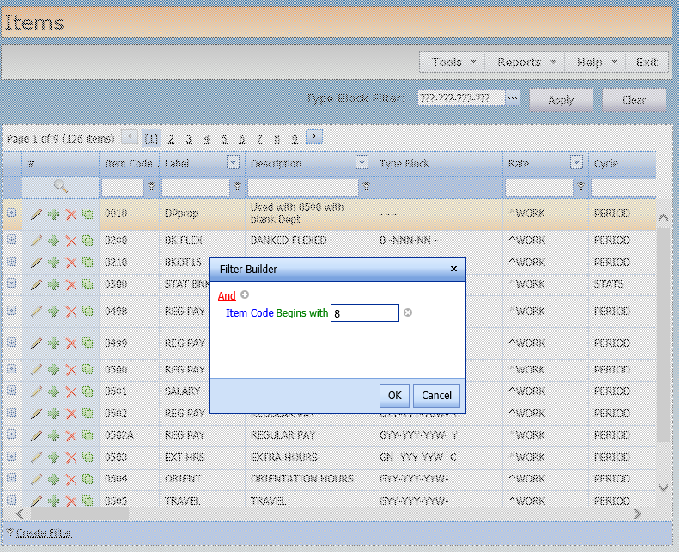The height and width of the screenshot is (552, 681).
Task: Open the Label column dropdown
Action: 233,163
